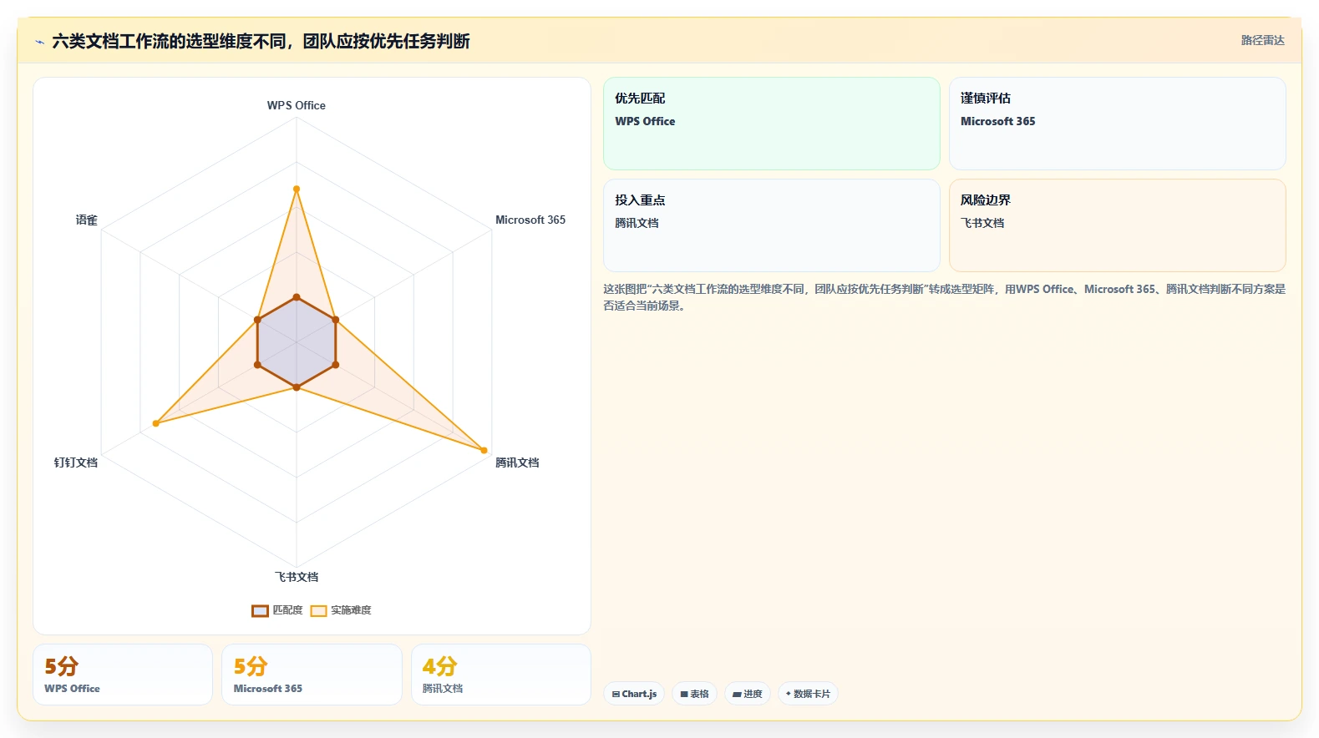This screenshot has width=1319, height=738.
Task: Open the 投入重点 腾讯文档 card
Action: pyautogui.click(x=772, y=225)
